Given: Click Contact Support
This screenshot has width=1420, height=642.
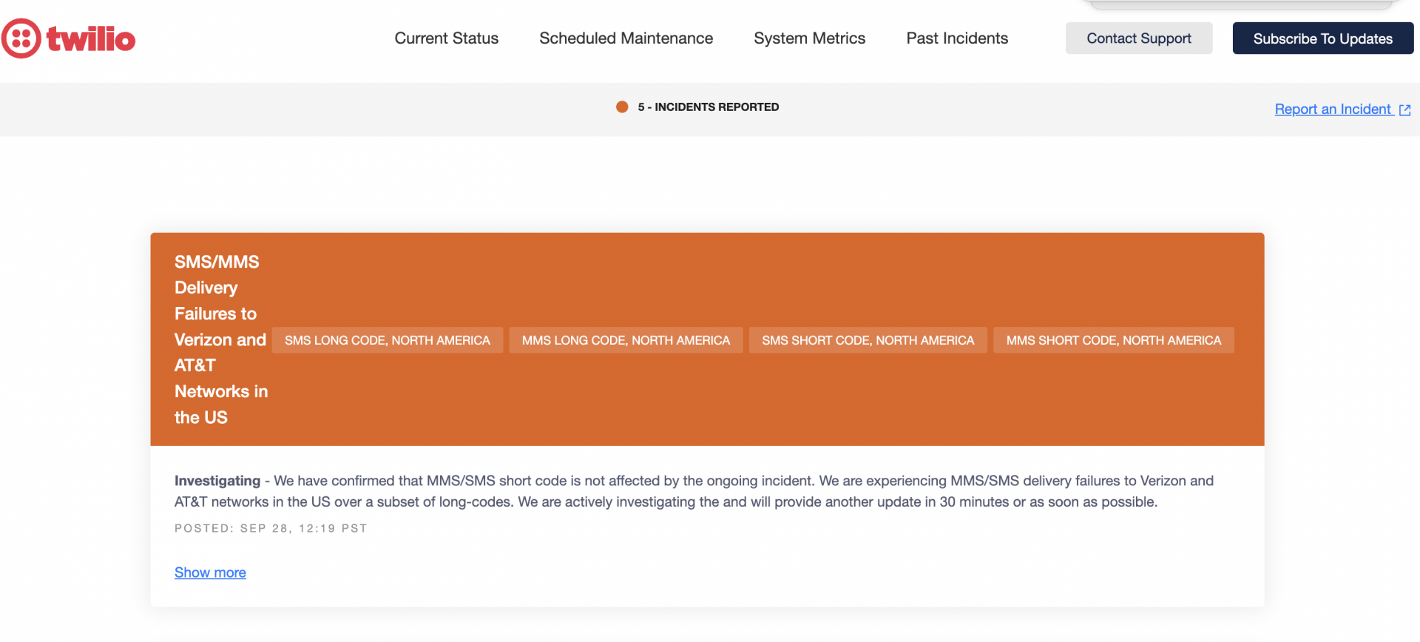Looking at the screenshot, I should pos(1138,38).
